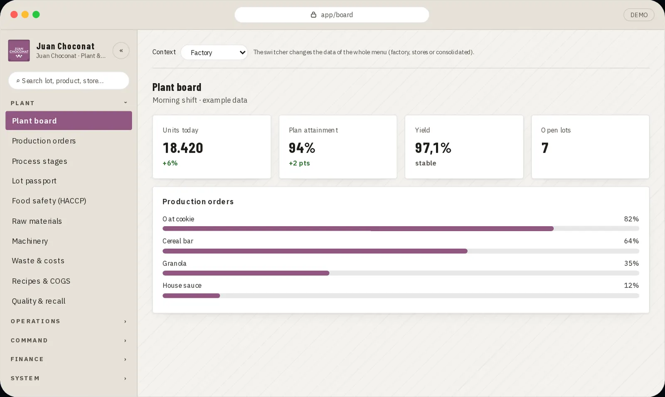665x397 pixels.
Task: Open Waste & costs menu item
Action: 69,261
